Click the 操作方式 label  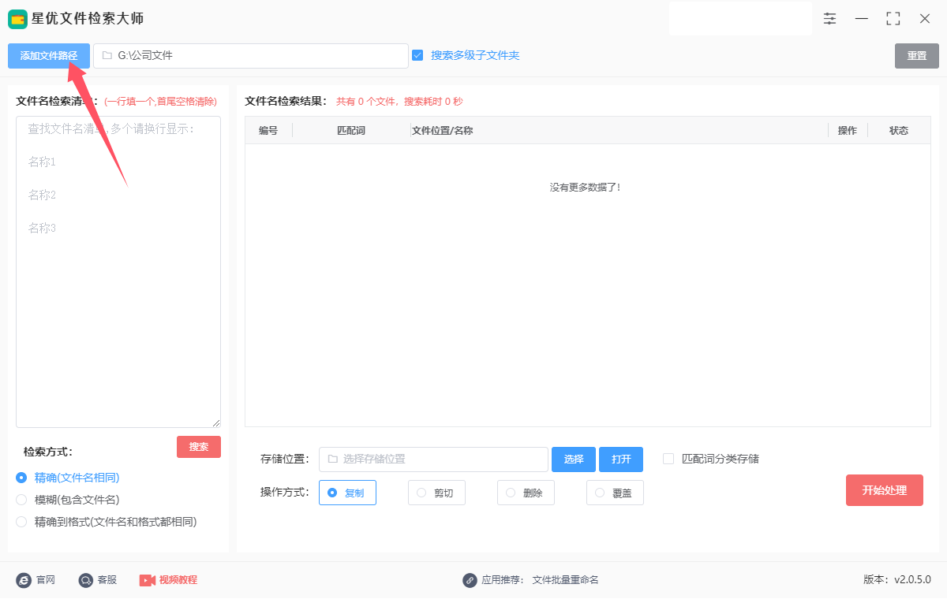(x=285, y=493)
